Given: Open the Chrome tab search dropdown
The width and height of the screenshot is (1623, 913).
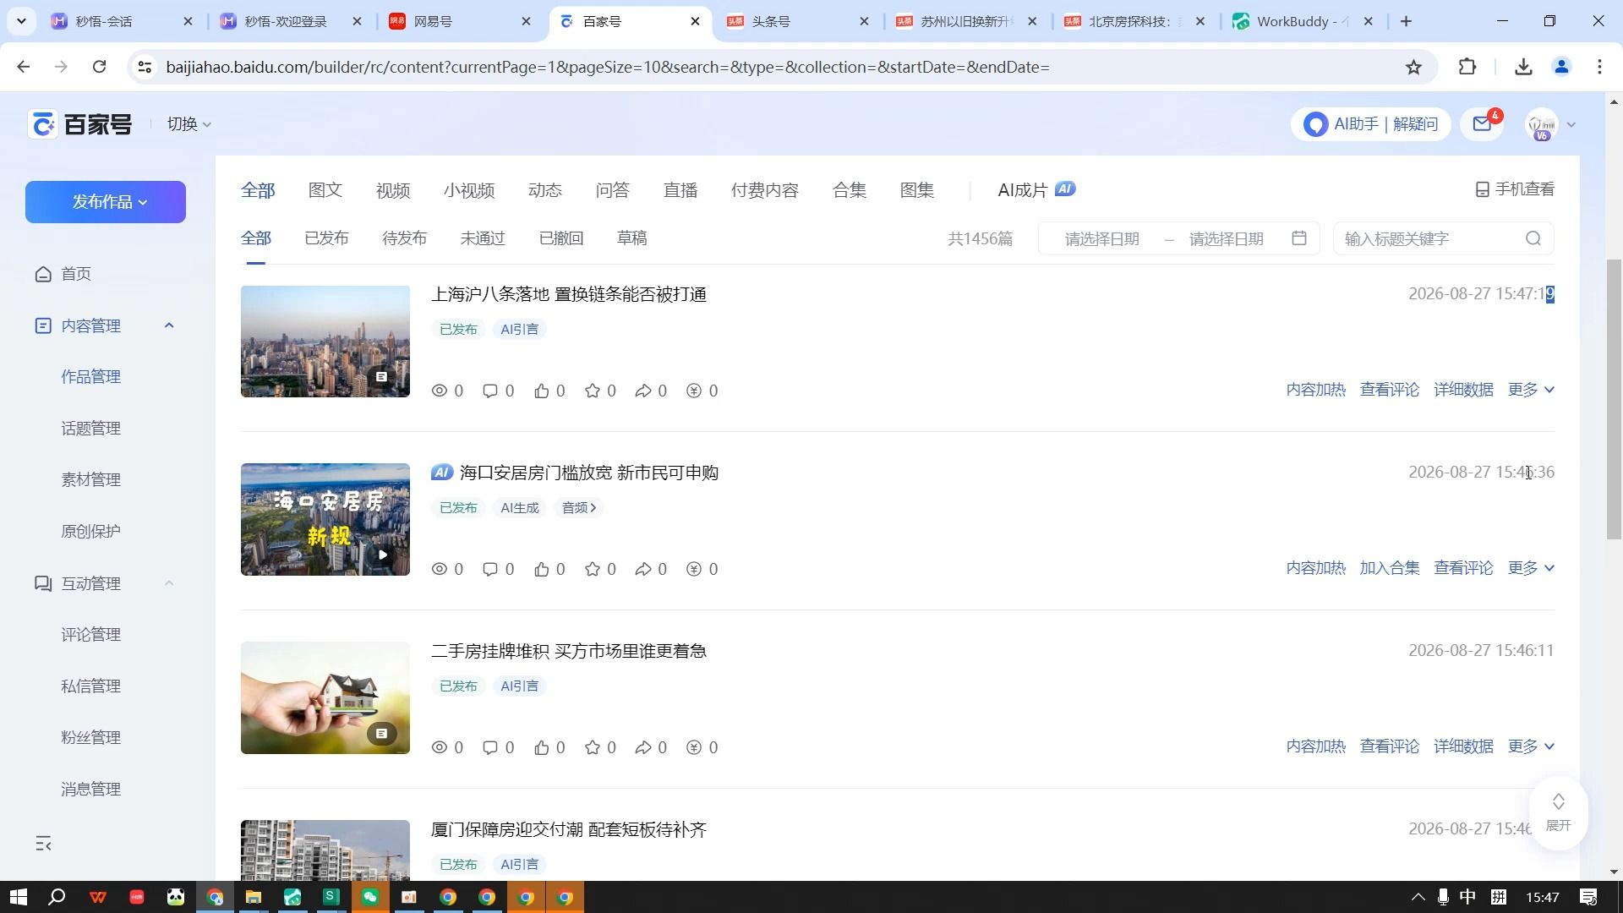Looking at the screenshot, I should click(x=21, y=21).
